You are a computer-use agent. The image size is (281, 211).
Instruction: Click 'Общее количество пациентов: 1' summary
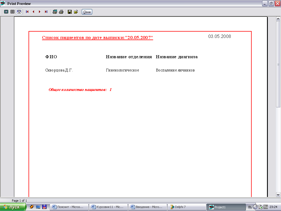80,90
